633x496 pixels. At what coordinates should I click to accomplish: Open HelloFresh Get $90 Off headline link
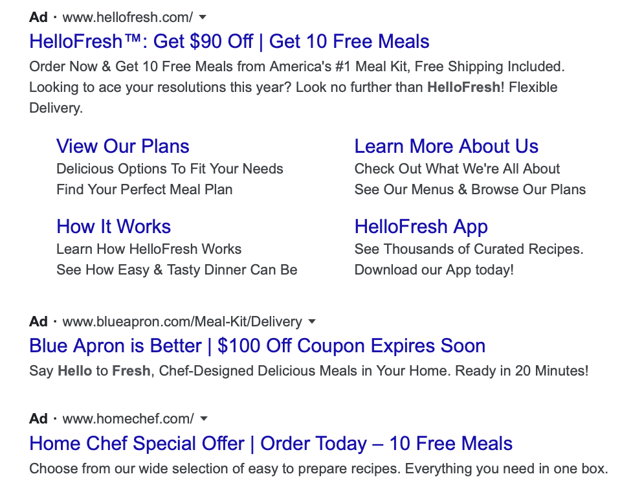229,41
